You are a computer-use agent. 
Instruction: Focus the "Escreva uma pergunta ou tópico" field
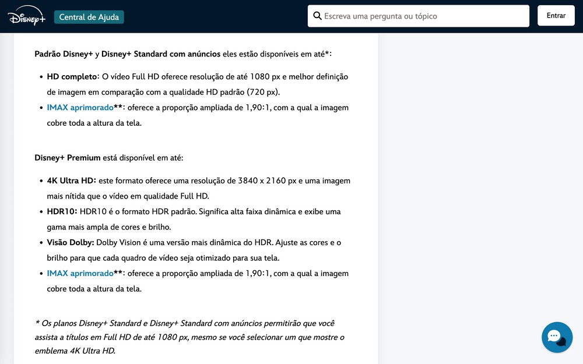(x=418, y=16)
